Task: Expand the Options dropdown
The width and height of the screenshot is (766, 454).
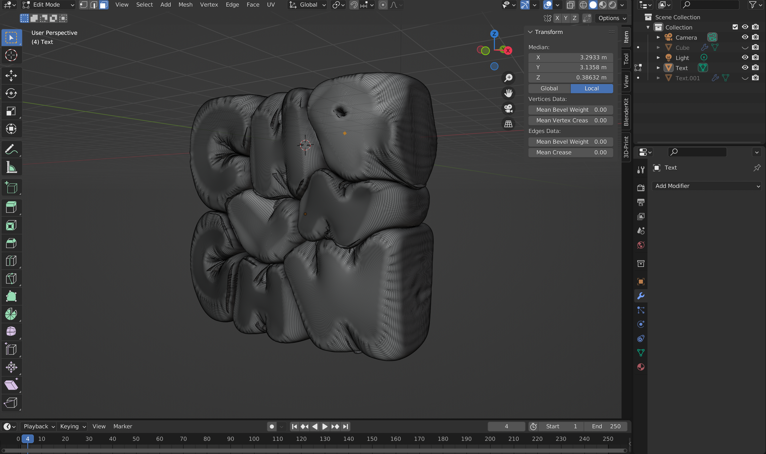Action: pos(612,18)
